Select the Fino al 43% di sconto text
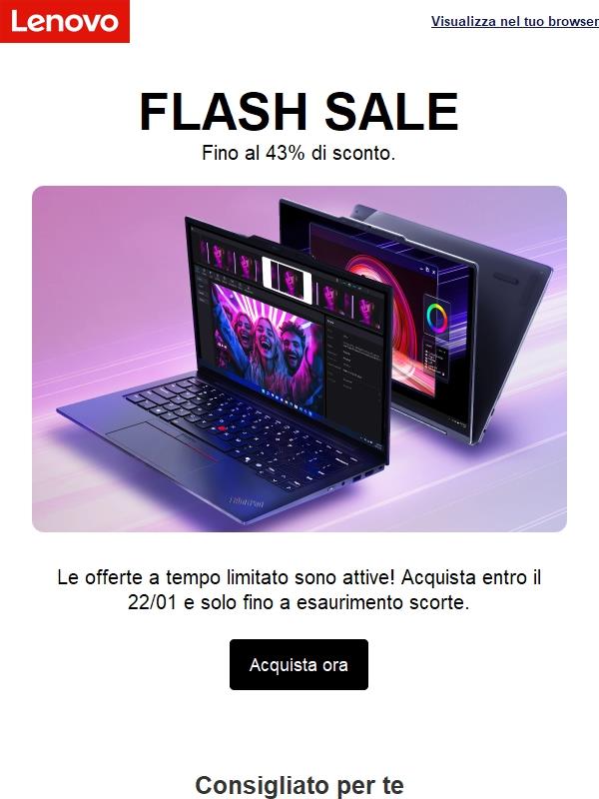Image resolution: width=599 pixels, height=799 pixels. 299,153
